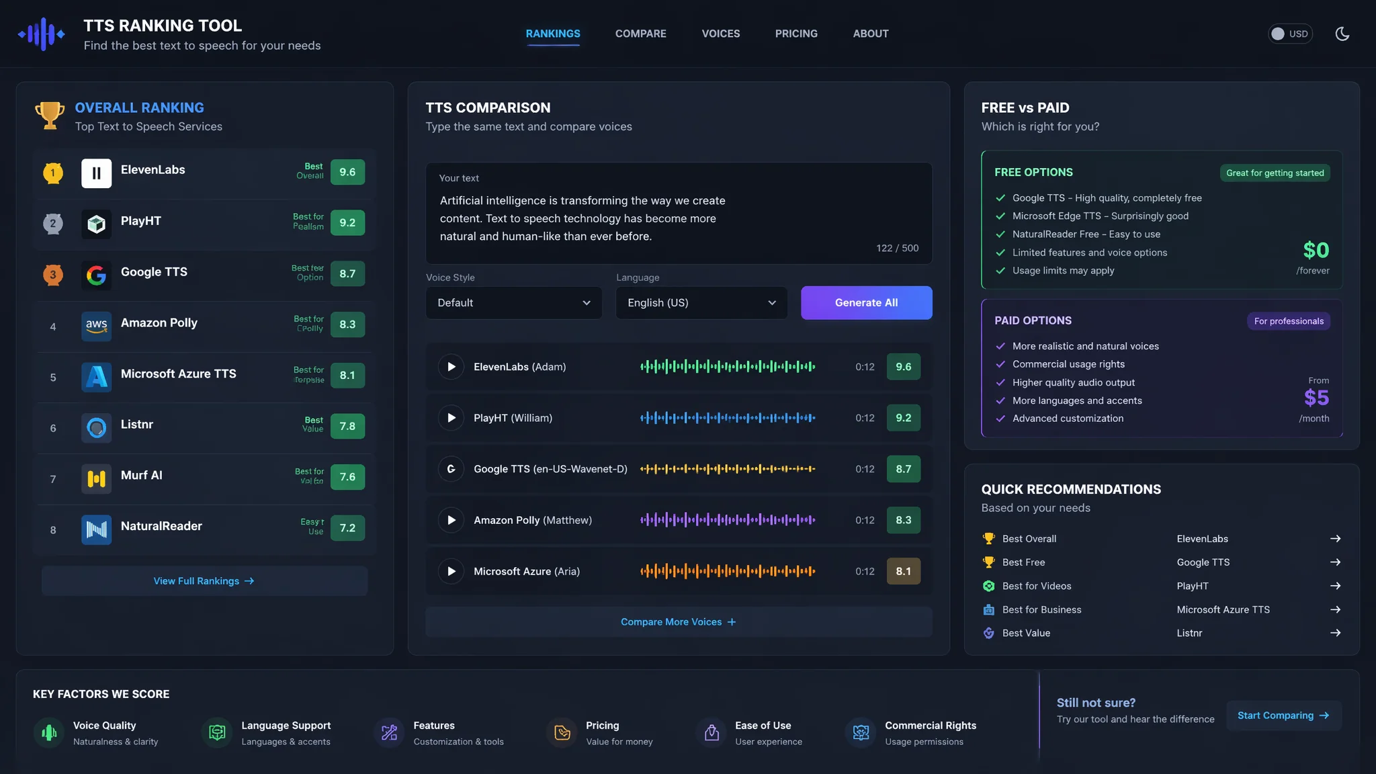The width and height of the screenshot is (1376, 774).
Task: Click the Great for getting started badge
Action: [x=1275, y=173]
